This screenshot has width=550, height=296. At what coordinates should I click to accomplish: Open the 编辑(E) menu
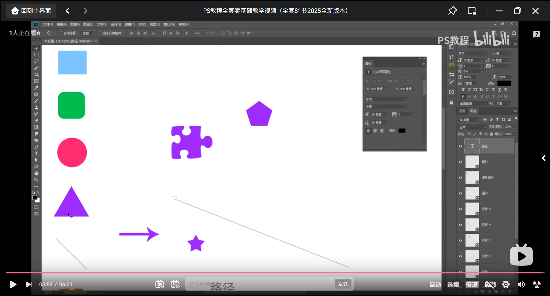coord(61,24)
